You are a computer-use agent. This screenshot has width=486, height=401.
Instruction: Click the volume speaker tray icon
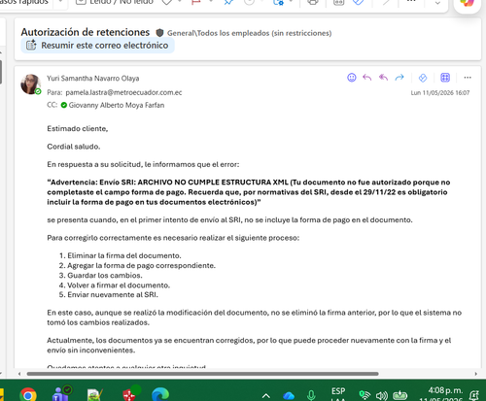tap(382, 395)
